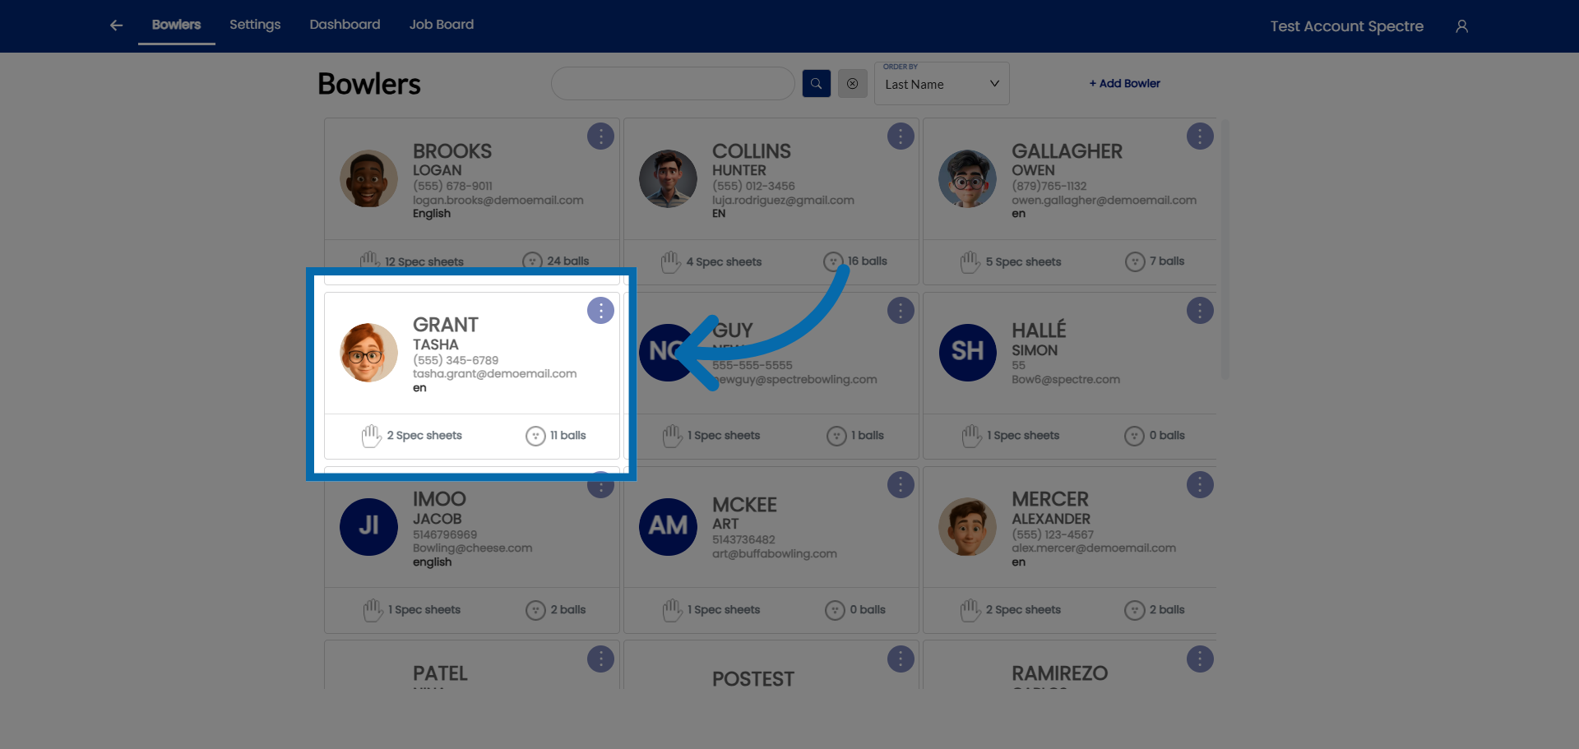Open the Order By Last Name dropdown
This screenshot has height=749, width=1579.
pos(942,84)
